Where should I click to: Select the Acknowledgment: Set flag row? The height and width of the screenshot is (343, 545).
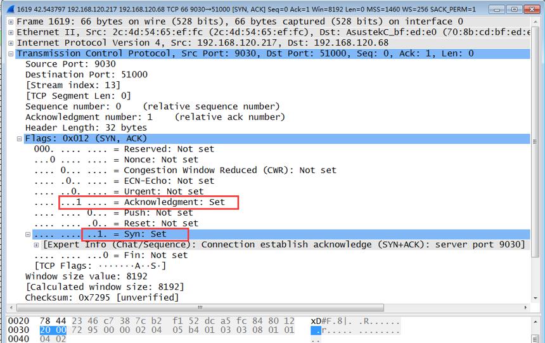pos(129,202)
